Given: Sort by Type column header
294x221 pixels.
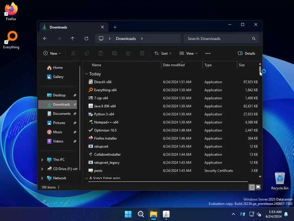Looking at the screenshot, I should [x=208, y=65].
